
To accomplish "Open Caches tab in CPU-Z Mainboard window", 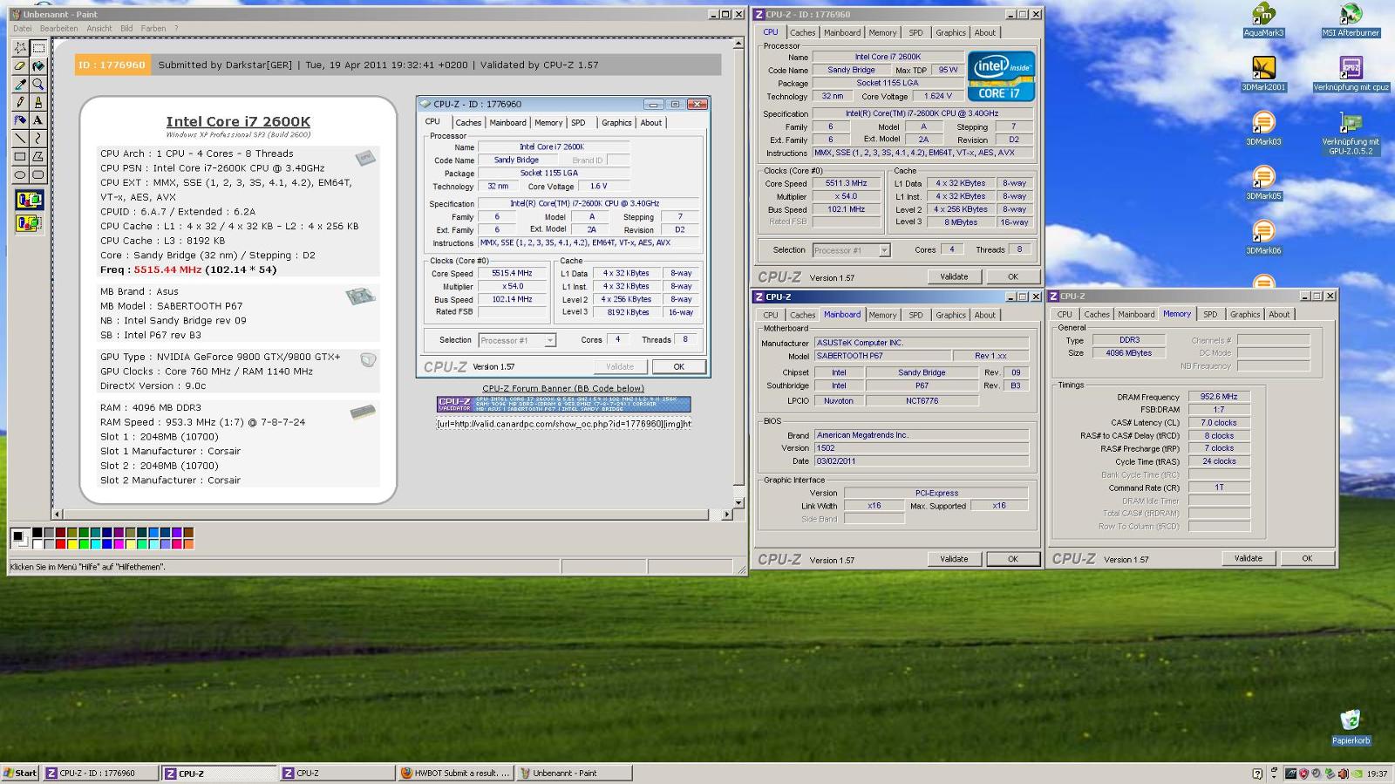I will [x=802, y=315].
